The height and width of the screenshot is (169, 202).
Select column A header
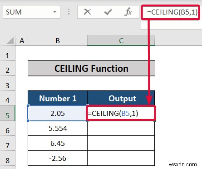22,40
